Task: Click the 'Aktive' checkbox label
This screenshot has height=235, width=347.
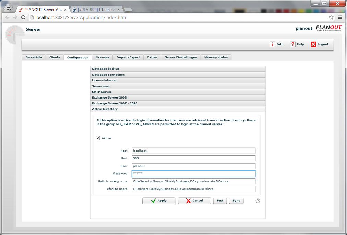Action: pos(106,138)
